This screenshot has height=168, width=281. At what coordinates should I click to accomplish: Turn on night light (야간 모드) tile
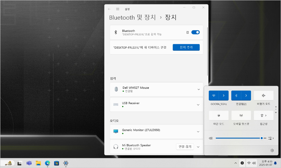click(219, 115)
